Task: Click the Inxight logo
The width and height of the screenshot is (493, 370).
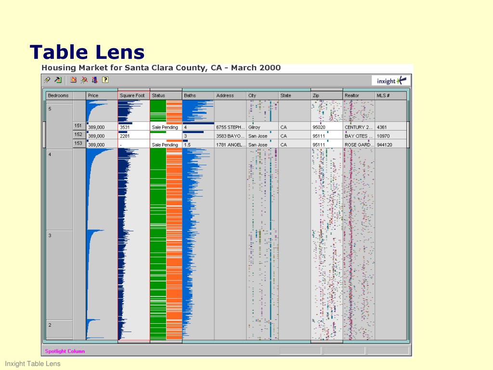Action: point(391,81)
